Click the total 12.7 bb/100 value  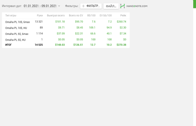tap(93, 45)
